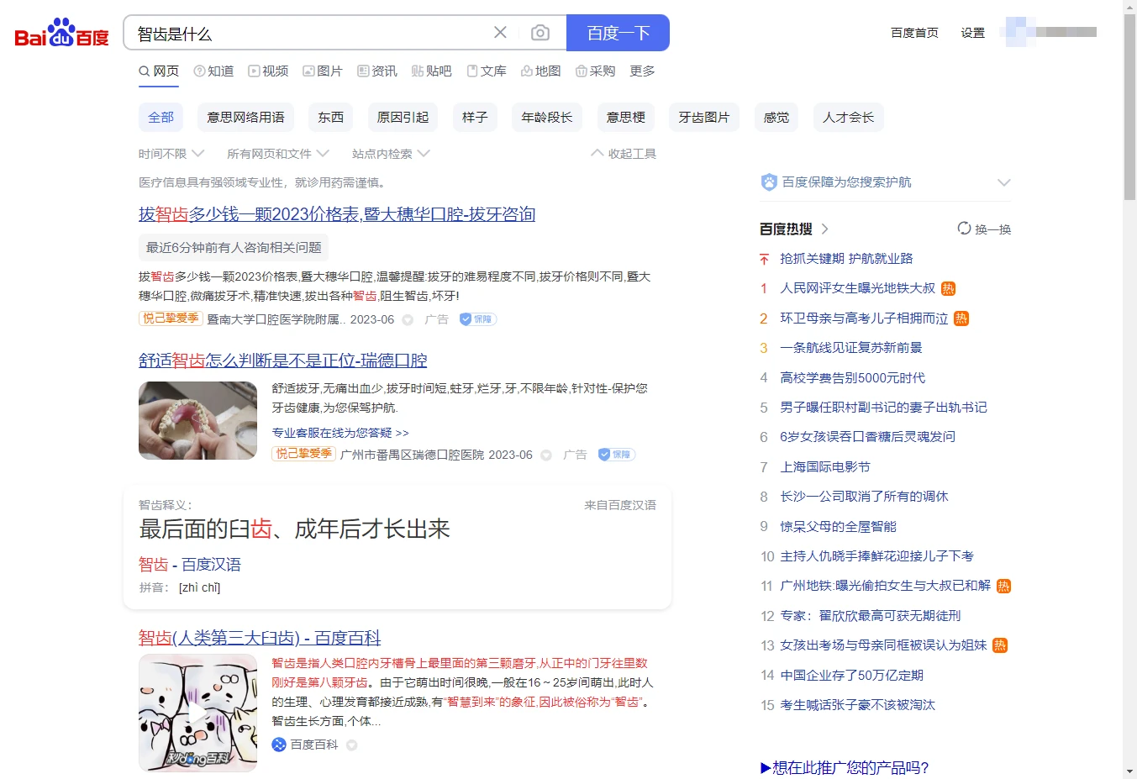Click the 百度一下 search button

point(618,33)
